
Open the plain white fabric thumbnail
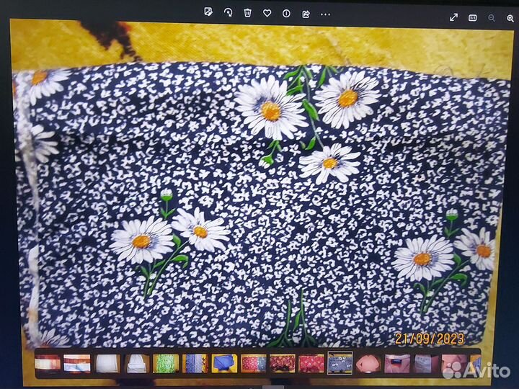tap(107, 363)
